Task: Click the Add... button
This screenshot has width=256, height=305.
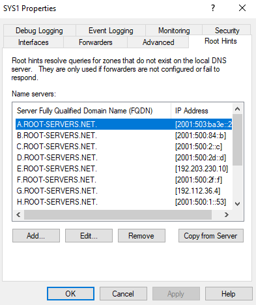Action: [x=36, y=235]
